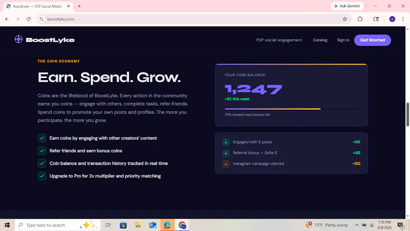Click the -120 transaction amount
Image resolution: width=410 pixels, height=231 pixels.
point(356,163)
